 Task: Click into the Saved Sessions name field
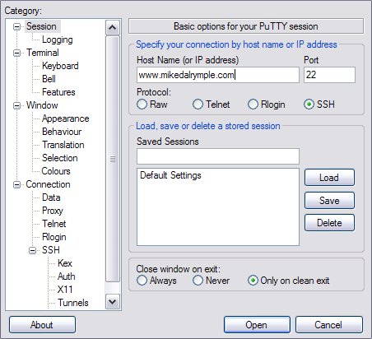(x=218, y=156)
